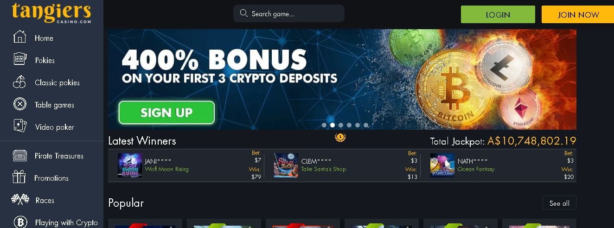The height and width of the screenshot is (228, 614).
Task: Click the Home house icon in sidebar
Action: tap(19, 37)
